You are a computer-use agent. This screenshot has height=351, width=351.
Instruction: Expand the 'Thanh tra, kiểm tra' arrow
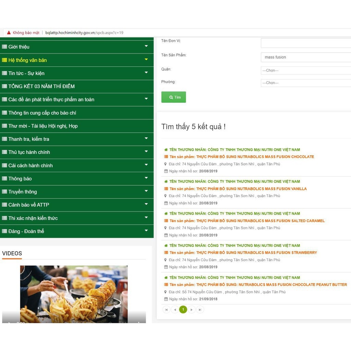146,138
